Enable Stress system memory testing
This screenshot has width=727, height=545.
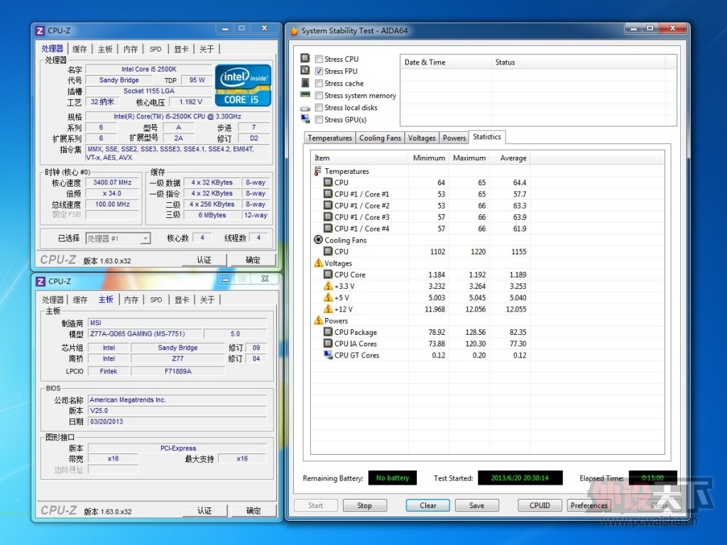tap(319, 95)
